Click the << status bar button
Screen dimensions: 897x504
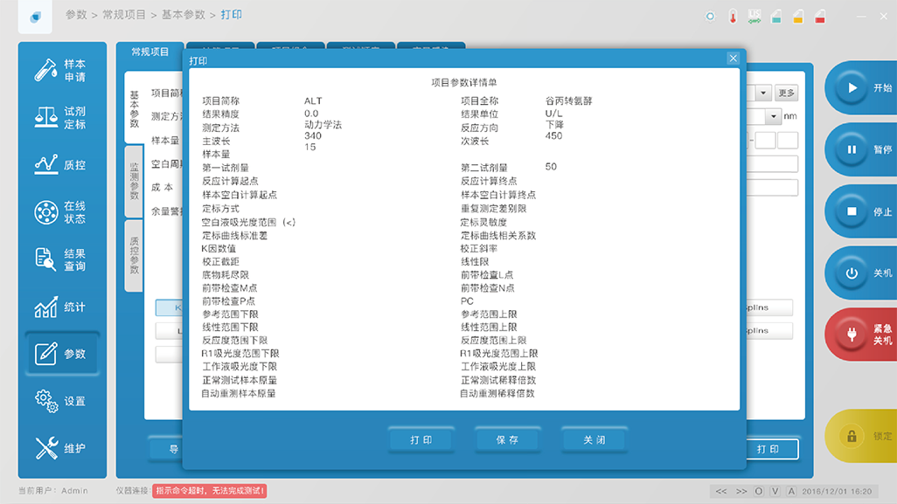(x=720, y=492)
